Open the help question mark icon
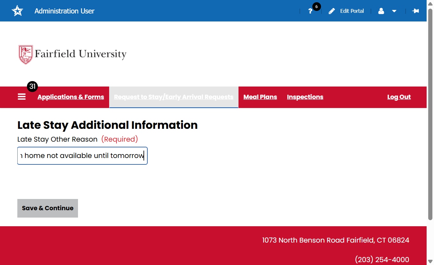434x265 pixels. [x=310, y=11]
